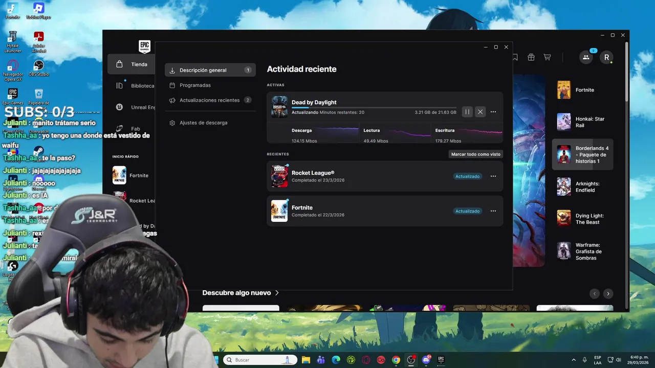Cancel the Dead by Daylight download

point(480,112)
